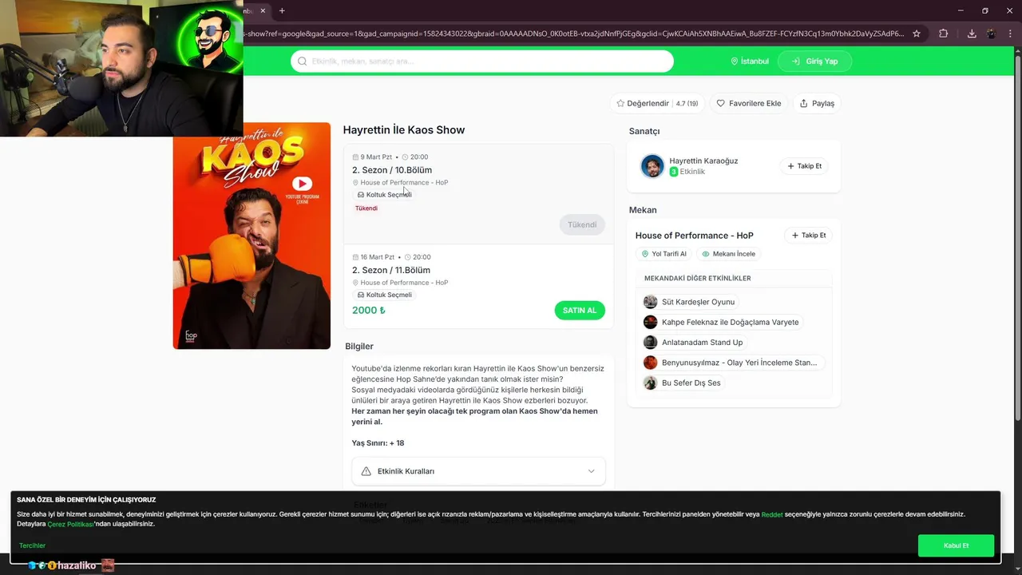This screenshot has width=1022, height=575.
Task: Accept cookies with Kabul Et
Action: click(x=956, y=545)
